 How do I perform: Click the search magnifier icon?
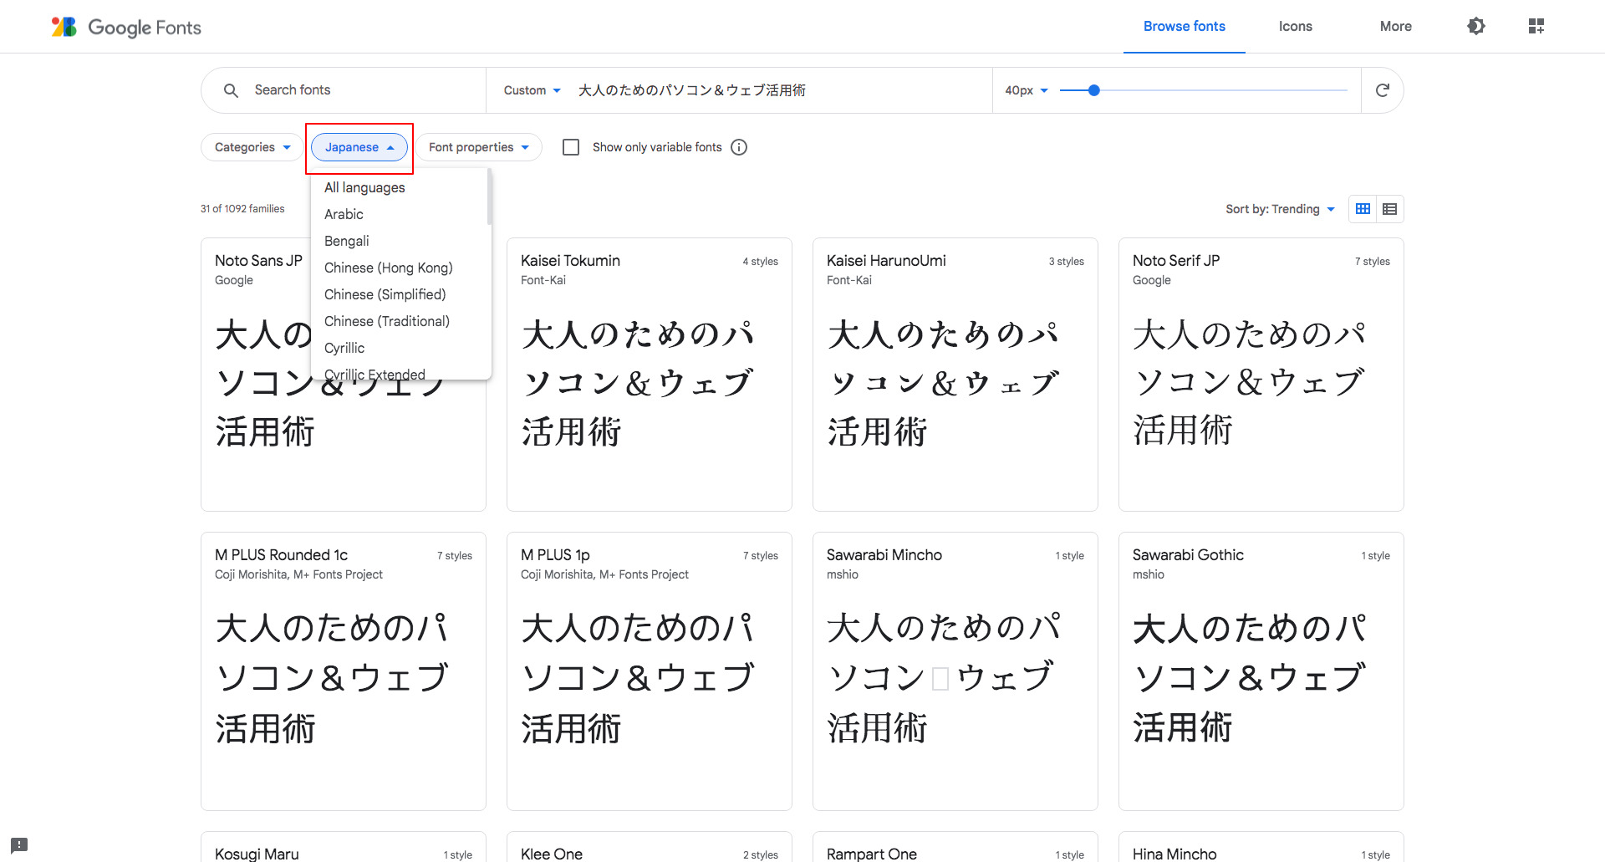coord(231,89)
